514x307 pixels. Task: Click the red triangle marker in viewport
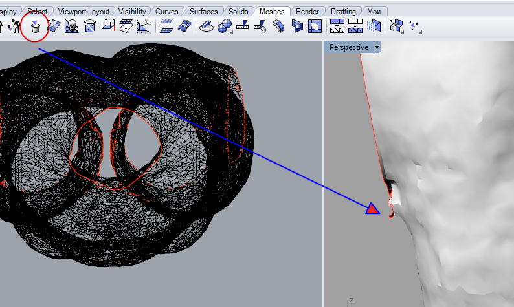pyautogui.click(x=372, y=208)
